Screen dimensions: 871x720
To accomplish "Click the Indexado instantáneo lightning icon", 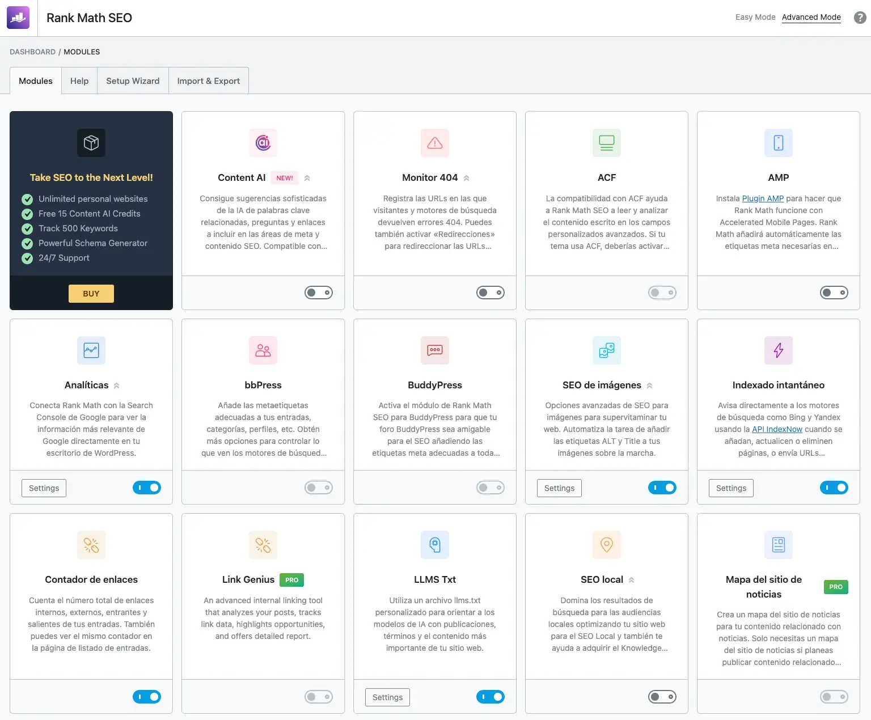I will click(x=779, y=350).
